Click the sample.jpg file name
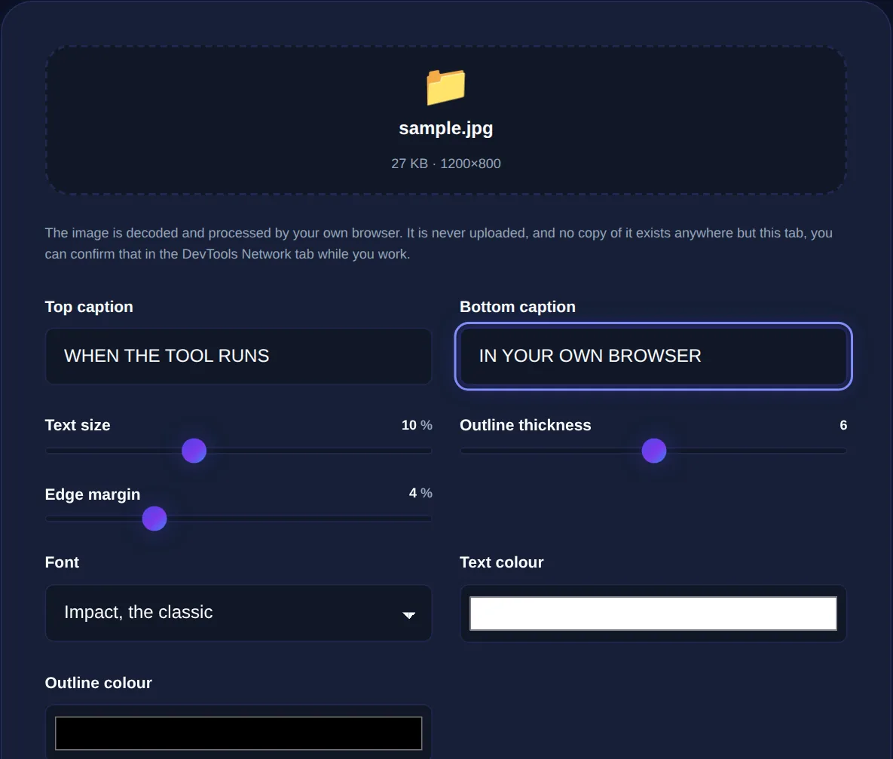Image resolution: width=893 pixels, height=759 pixels. [x=446, y=128]
